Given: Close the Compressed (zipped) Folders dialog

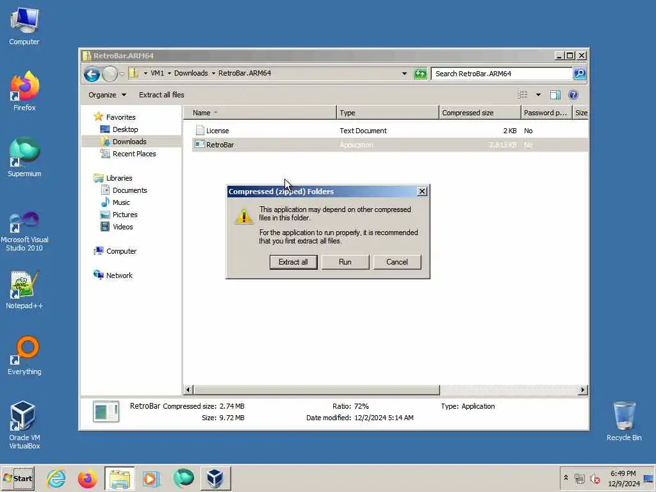Looking at the screenshot, I should pos(422,191).
